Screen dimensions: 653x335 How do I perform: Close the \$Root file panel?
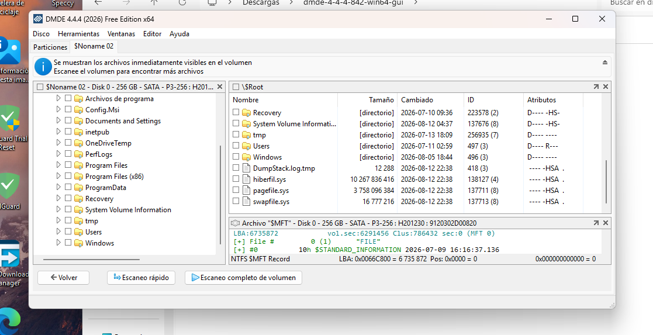pos(606,87)
